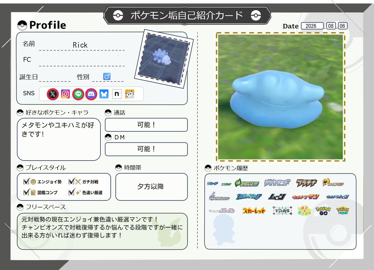The height and width of the screenshot is (270, 374).
Task: Click the male gender symbol icon
Action: click(107, 76)
